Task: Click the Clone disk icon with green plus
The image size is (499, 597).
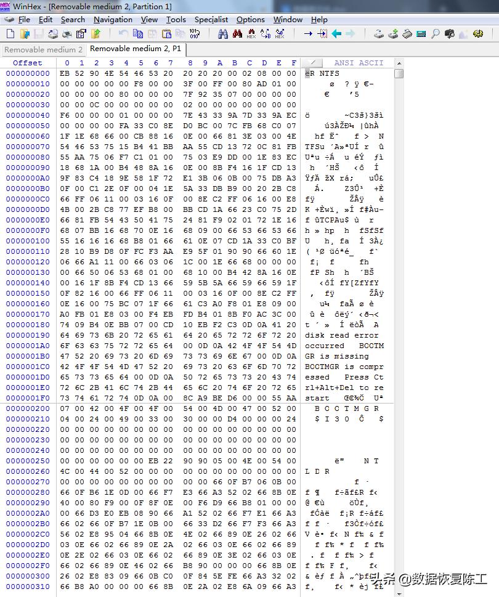Action: (393, 34)
